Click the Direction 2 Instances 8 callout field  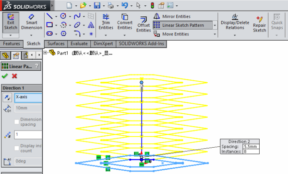click(x=251, y=152)
